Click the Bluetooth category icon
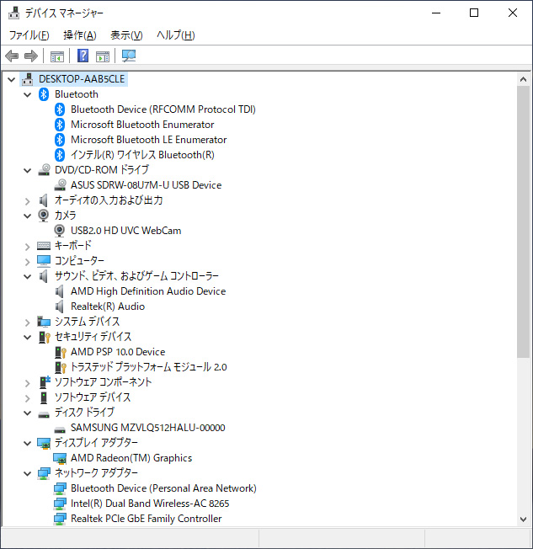 tap(44, 94)
